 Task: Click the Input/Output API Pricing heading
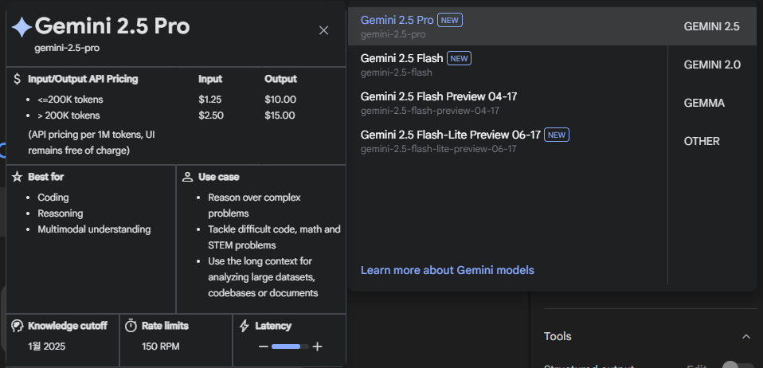point(83,79)
